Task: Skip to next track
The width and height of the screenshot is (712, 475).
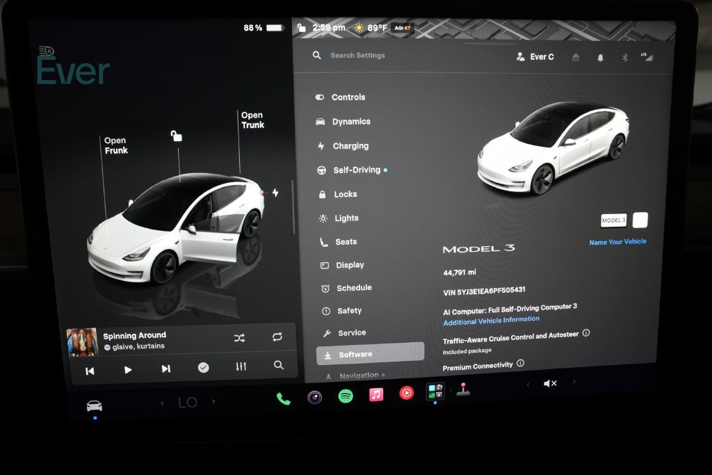Action: pos(165,369)
